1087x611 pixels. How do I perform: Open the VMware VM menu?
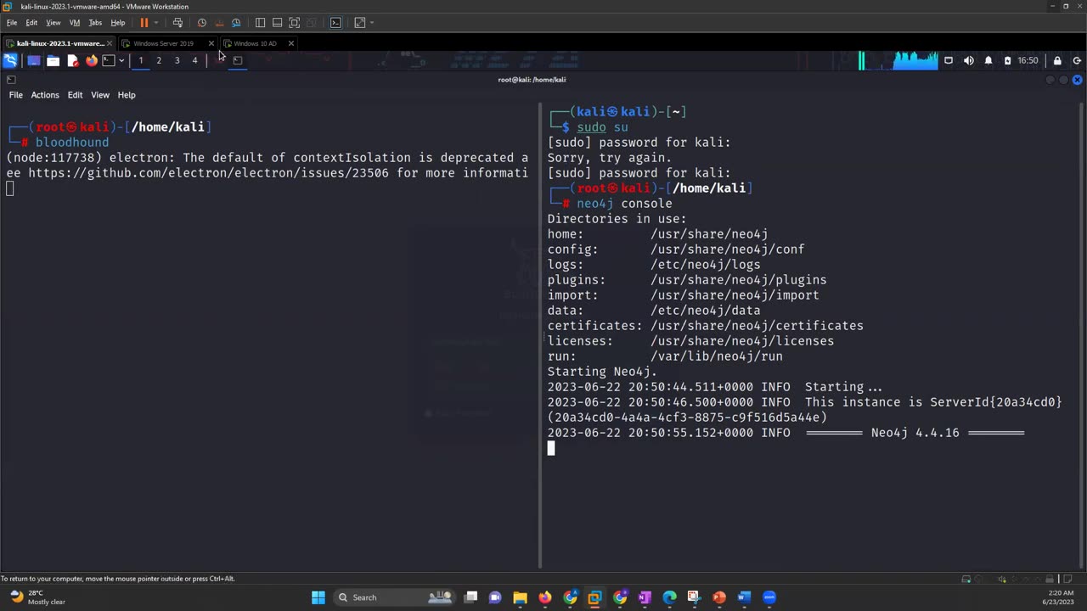pyautogui.click(x=75, y=23)
